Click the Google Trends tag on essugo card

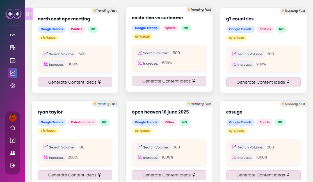pos(240,122)
